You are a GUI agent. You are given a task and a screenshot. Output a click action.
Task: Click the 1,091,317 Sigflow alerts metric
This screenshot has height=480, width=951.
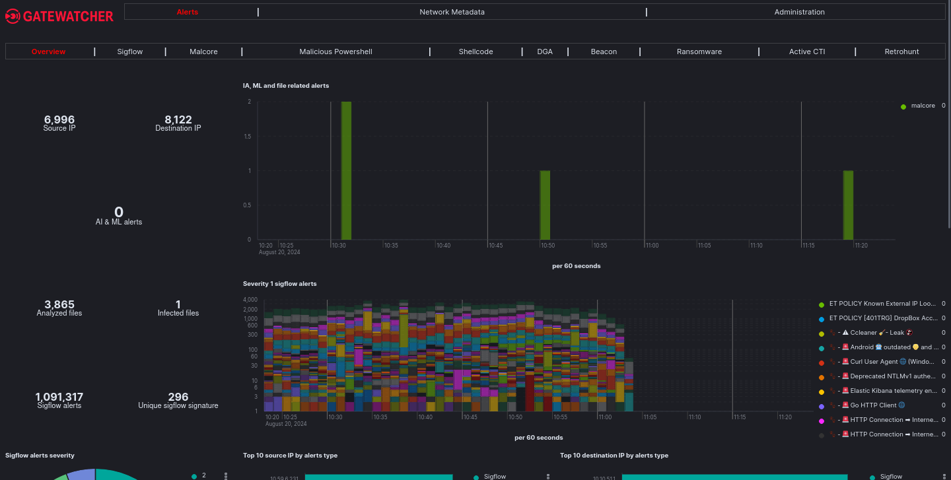click(x=59, y=400)
